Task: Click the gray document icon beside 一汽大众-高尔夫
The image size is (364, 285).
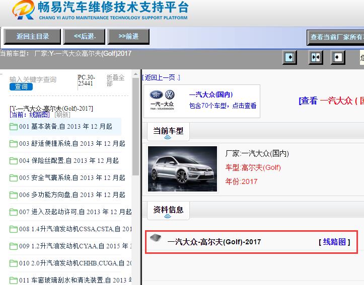Action: (x=156, y=238)
